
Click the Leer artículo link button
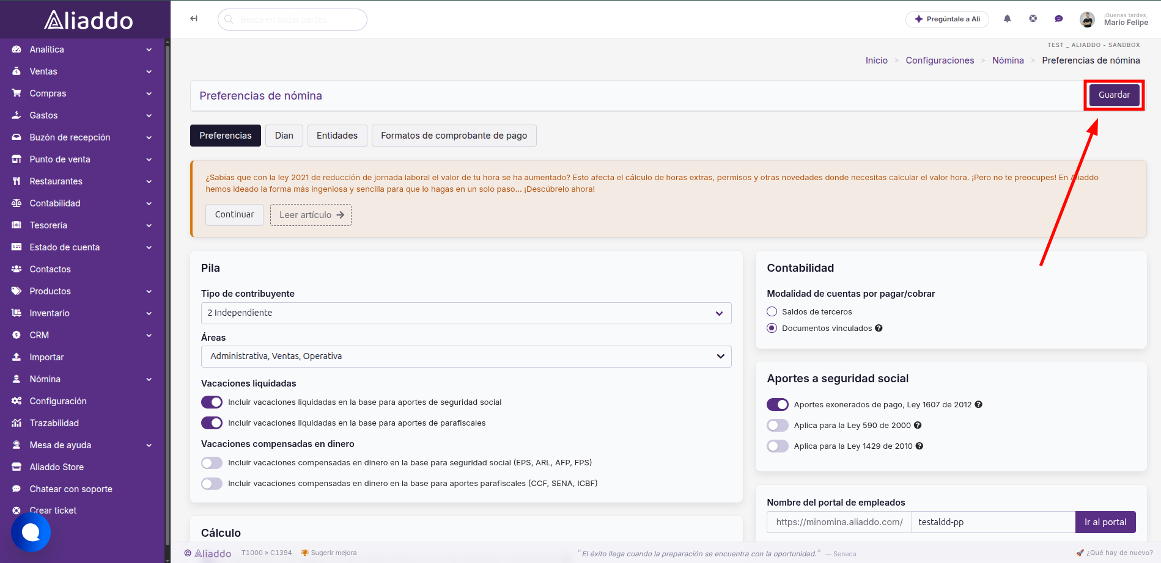tap(311, 215)
